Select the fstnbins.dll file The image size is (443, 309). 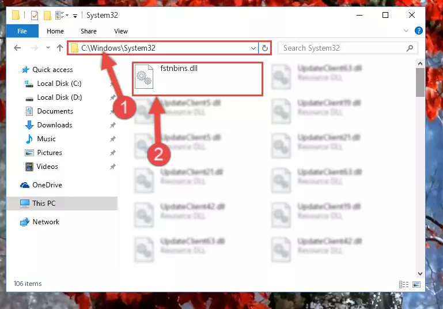198,79
